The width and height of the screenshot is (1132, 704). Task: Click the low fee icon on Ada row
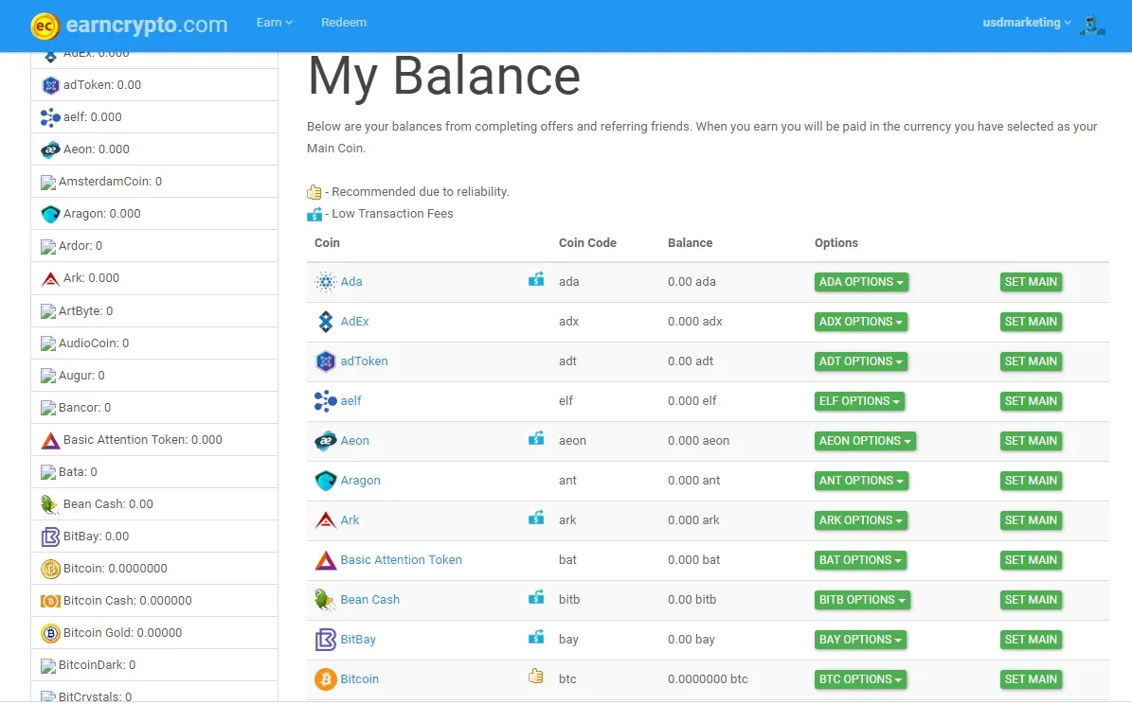pos(535,279)
